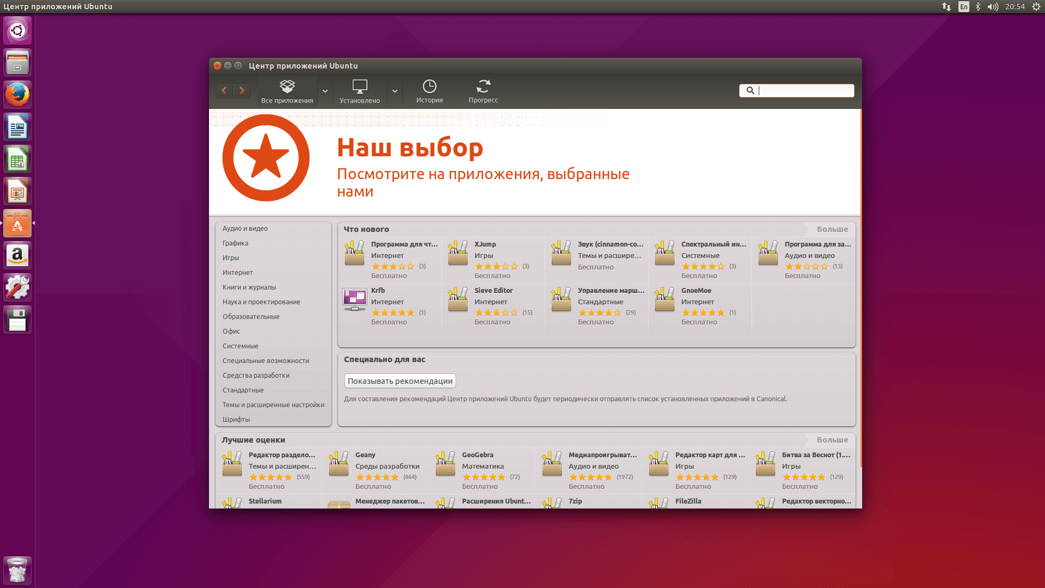The height and width of the screenshot is (588, 1045).
Task: Open the Stellarium app title
Action: (x=265, y=501)
